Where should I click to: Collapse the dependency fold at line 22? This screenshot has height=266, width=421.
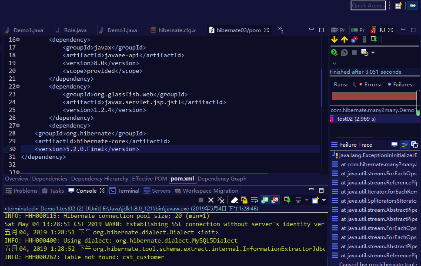18,86
